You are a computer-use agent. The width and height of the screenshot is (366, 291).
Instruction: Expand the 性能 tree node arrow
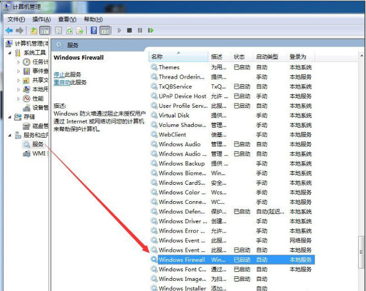pyautogui.click(x=19, y=99)
